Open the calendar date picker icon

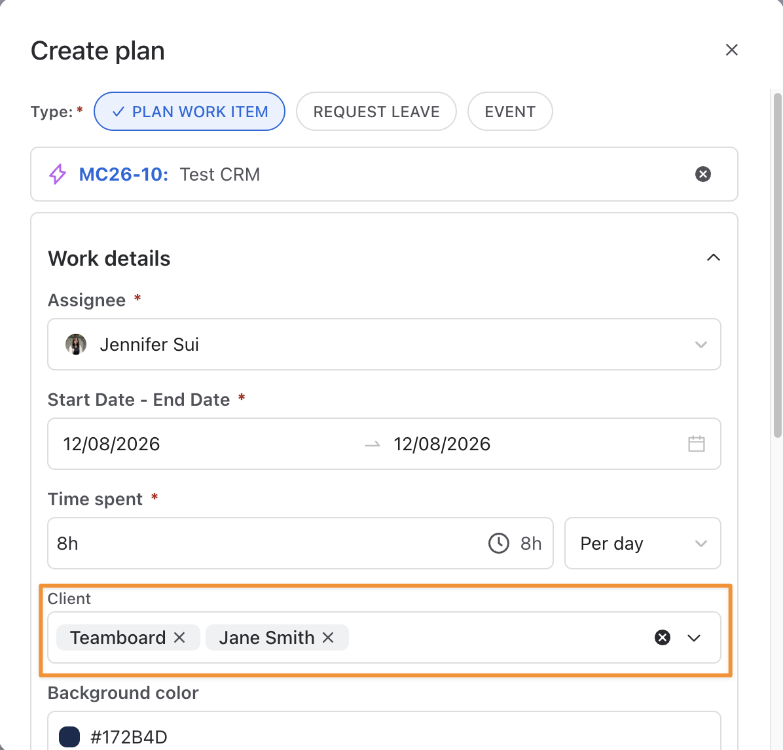point(696,444)
